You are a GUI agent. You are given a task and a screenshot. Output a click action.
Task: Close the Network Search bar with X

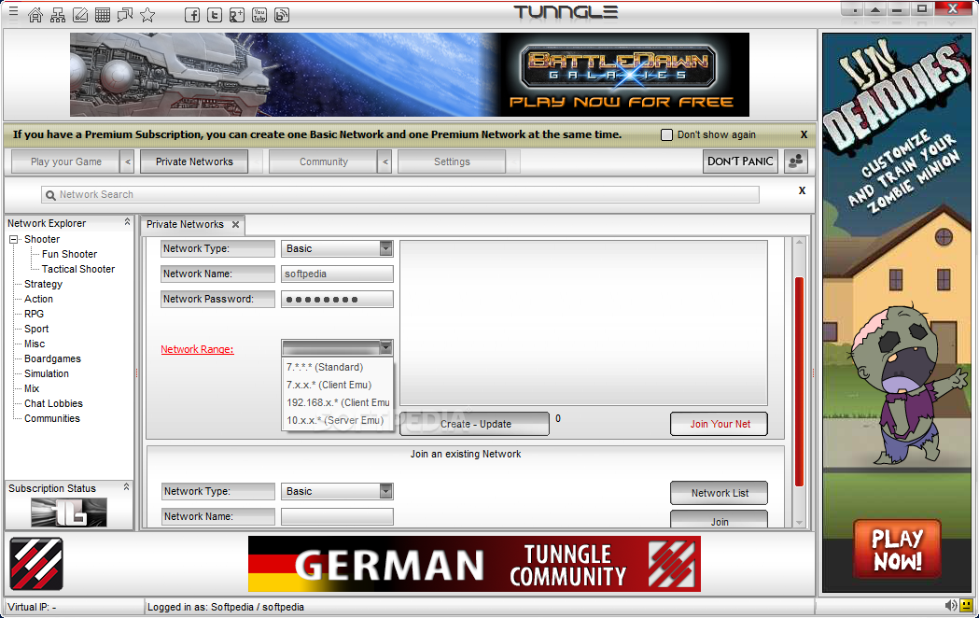point(803,190)
